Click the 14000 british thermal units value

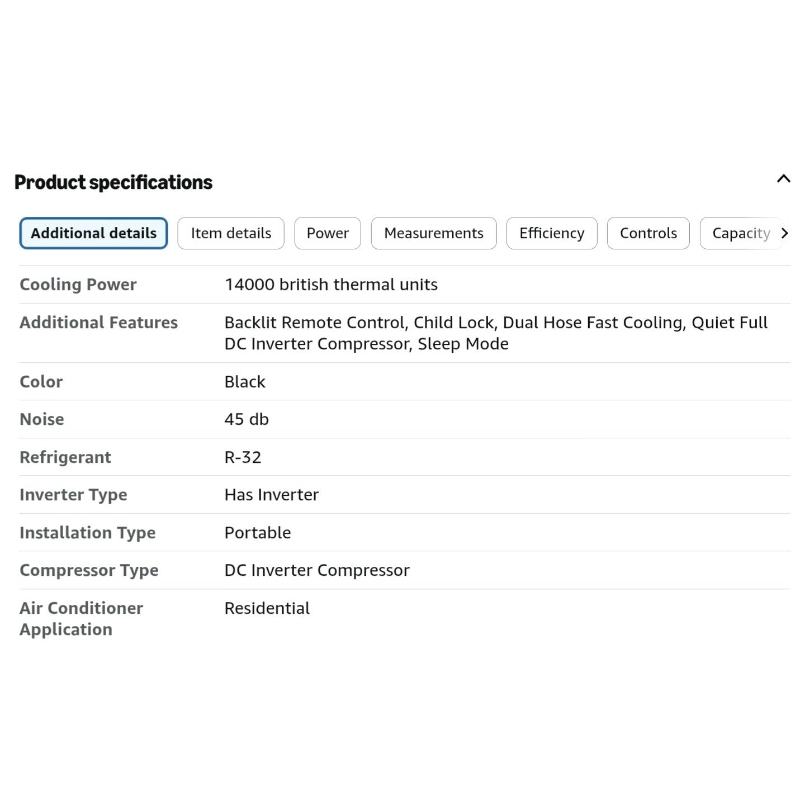tap(331, 285)
